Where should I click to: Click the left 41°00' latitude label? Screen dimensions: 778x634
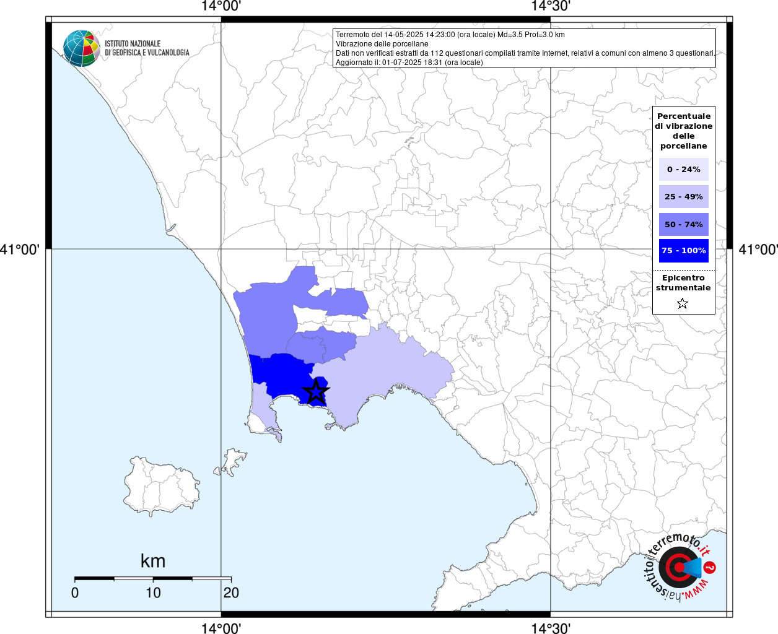[x=20, y=250]
